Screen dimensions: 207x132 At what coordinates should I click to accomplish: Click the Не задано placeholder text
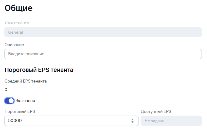click(155, 121)
